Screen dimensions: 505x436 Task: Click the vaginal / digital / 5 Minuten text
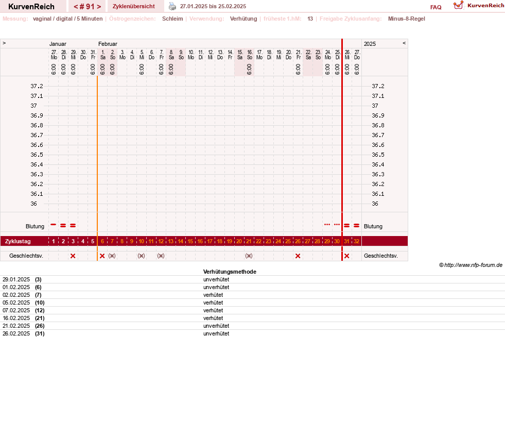[x=67, y=19]
